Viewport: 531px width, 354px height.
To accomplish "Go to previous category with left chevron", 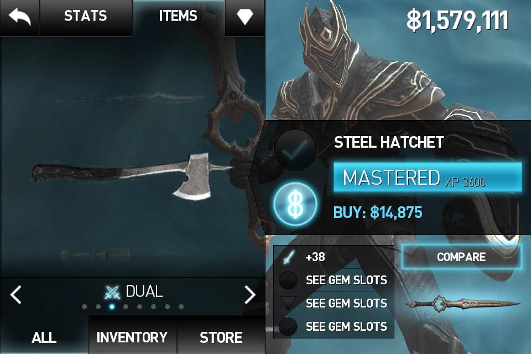I will pyautogui.click(x=15, y=294).
